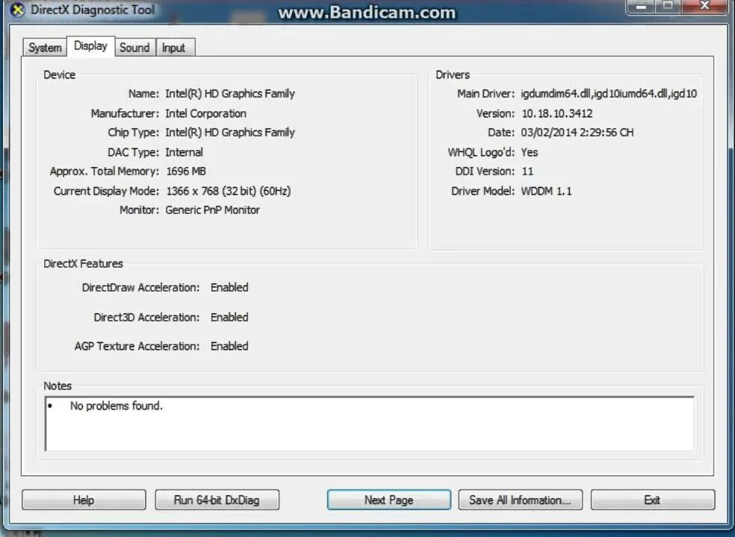Click the 'DirectDraw Acceleration:' label

coord(140,287)
